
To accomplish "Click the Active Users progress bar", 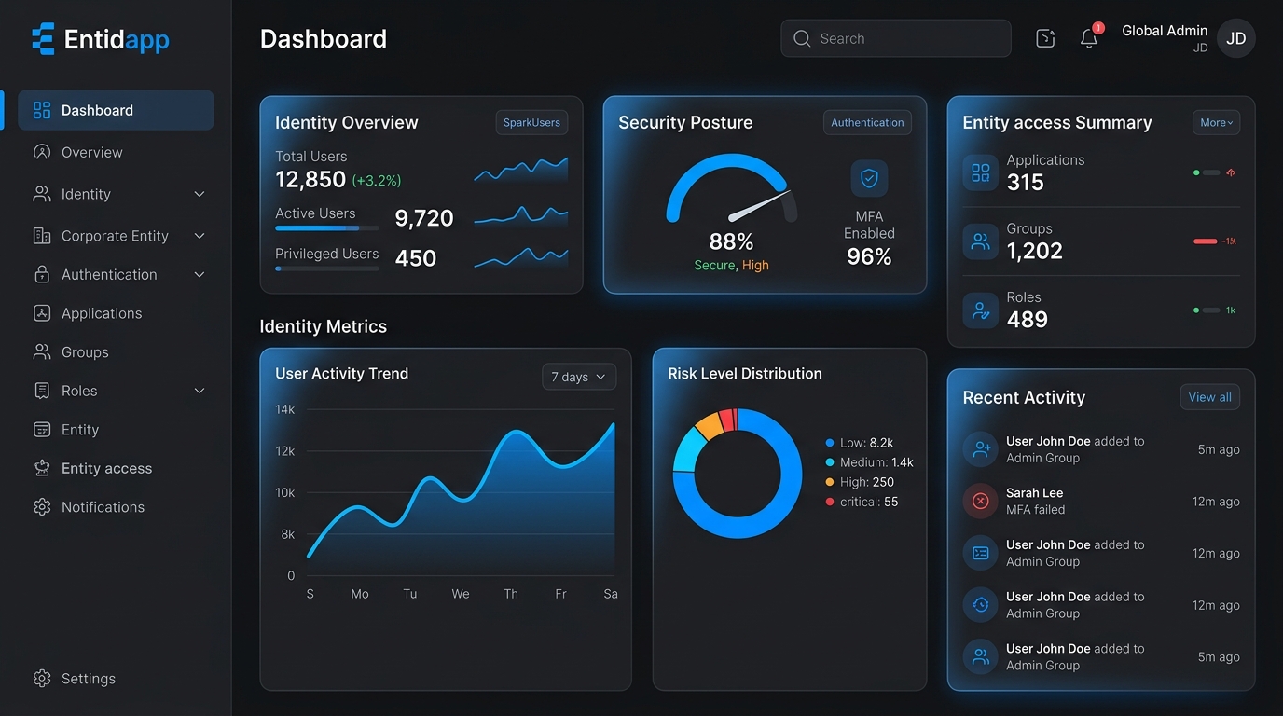I will point(327,227).
